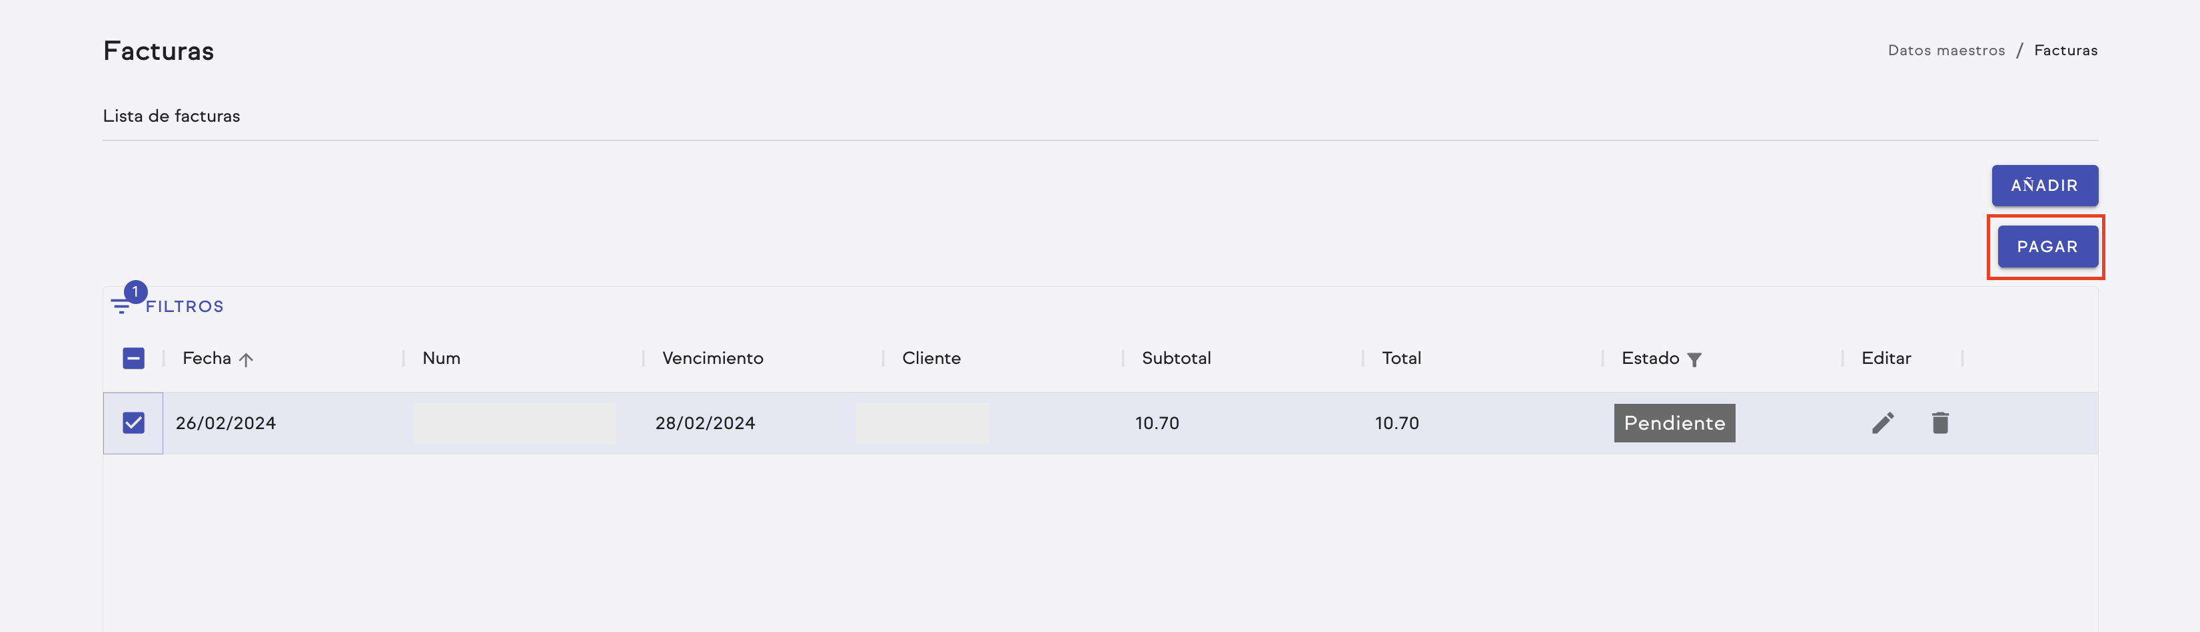Click the Cliente column header
The height and width of the screenshot is (632, 2200).
point(931,358)
